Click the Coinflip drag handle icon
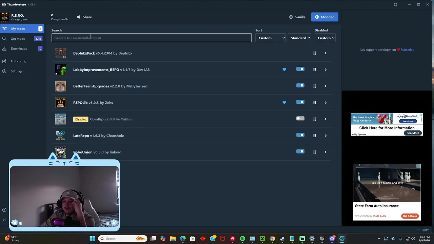 coord(315,119)
